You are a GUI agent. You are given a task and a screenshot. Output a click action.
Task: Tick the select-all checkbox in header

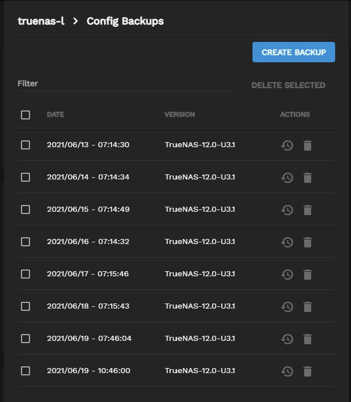point(25,115)
